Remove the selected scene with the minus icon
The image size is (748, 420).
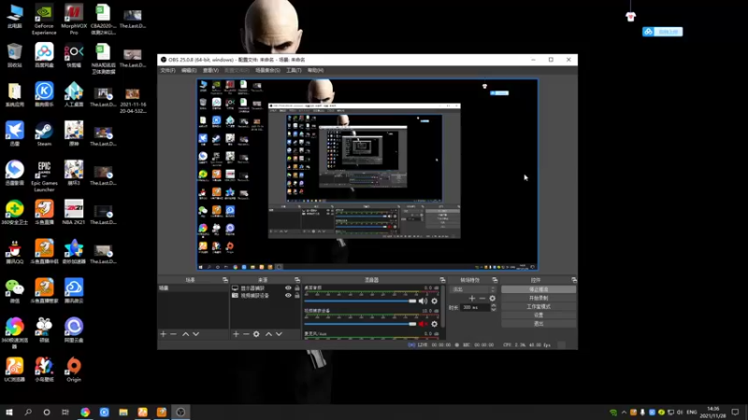(174, 334)
